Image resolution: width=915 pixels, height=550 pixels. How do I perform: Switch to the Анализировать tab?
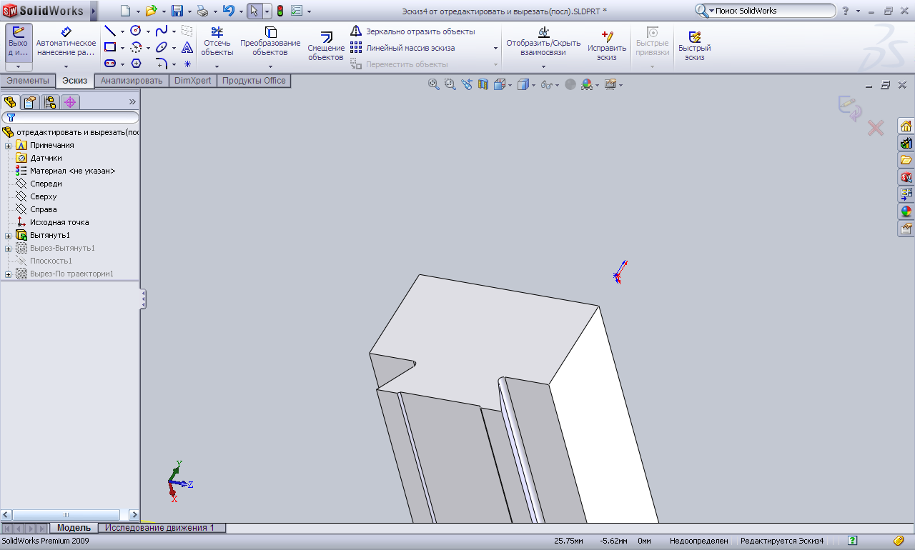pos(132,81)
